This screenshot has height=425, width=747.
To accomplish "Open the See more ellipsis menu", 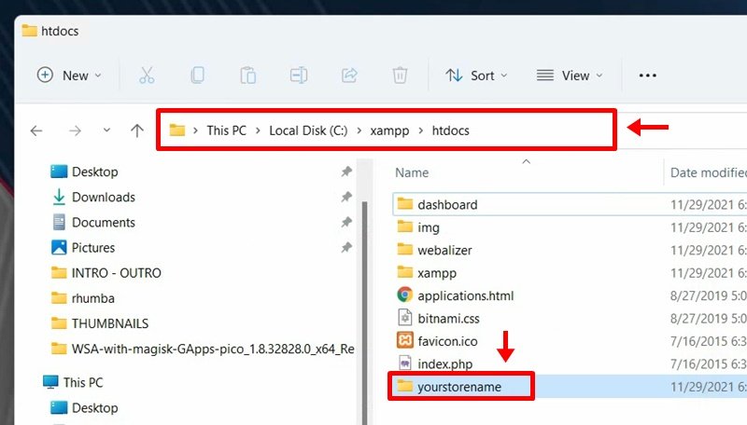I will click(647, 75).
